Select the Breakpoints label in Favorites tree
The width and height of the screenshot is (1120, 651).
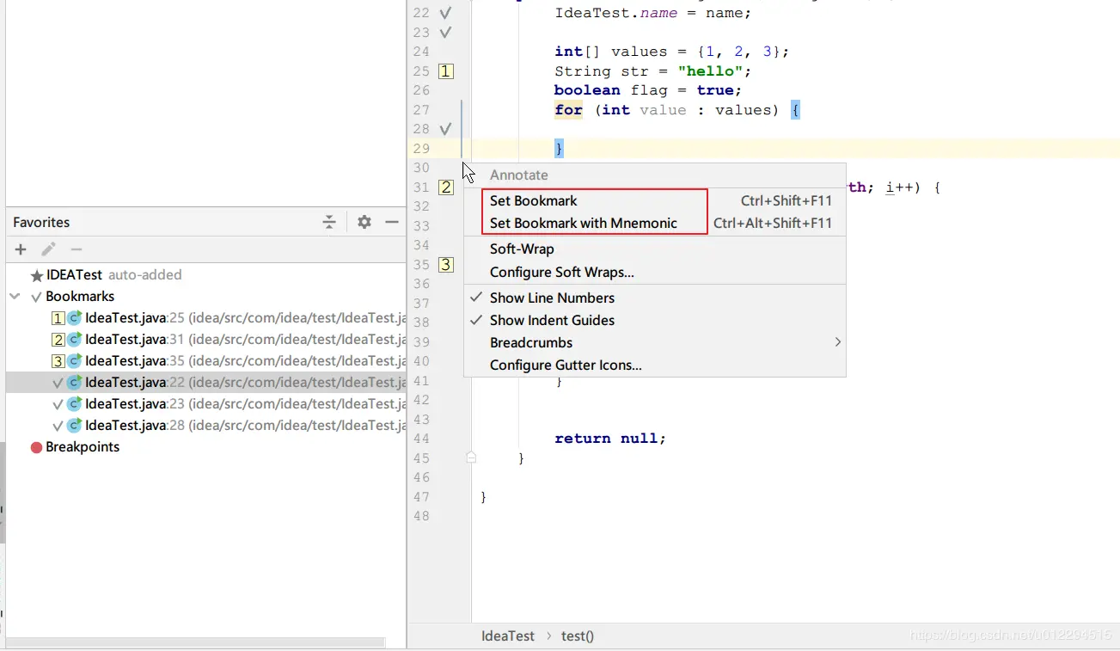tap(83, 447)
